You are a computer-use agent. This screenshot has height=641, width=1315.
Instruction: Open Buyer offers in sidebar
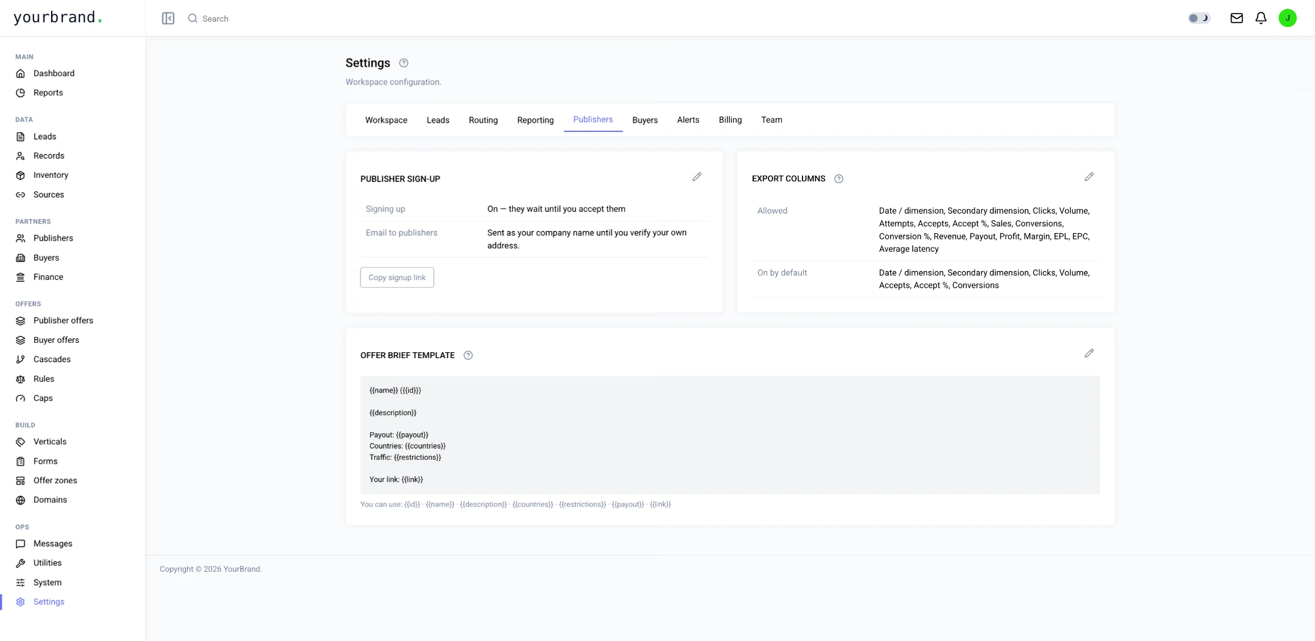pyautogui.click(x=56, y=340)
